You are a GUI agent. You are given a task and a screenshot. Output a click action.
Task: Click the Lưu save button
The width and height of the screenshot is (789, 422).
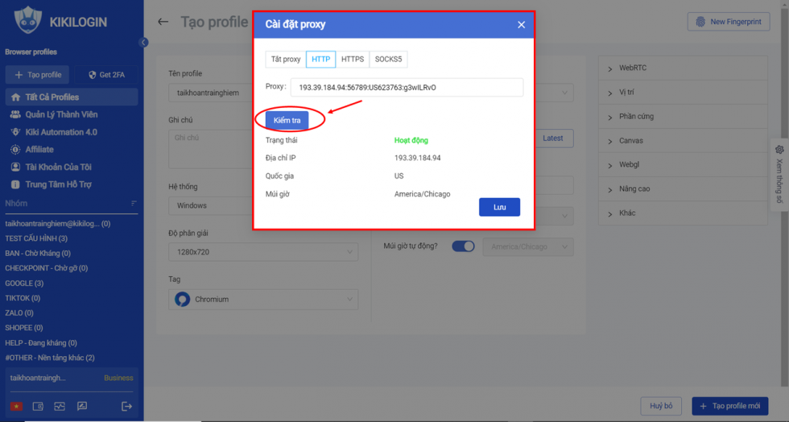tap(499, 207)
